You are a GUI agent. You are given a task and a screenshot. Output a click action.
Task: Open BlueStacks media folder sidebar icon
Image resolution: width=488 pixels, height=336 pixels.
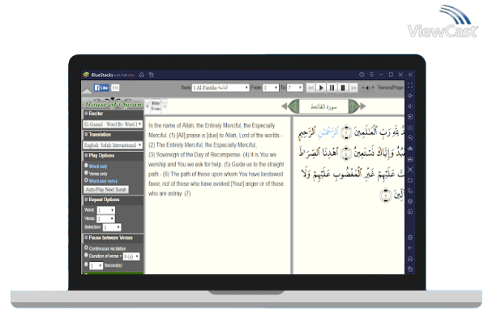[410, 180]
